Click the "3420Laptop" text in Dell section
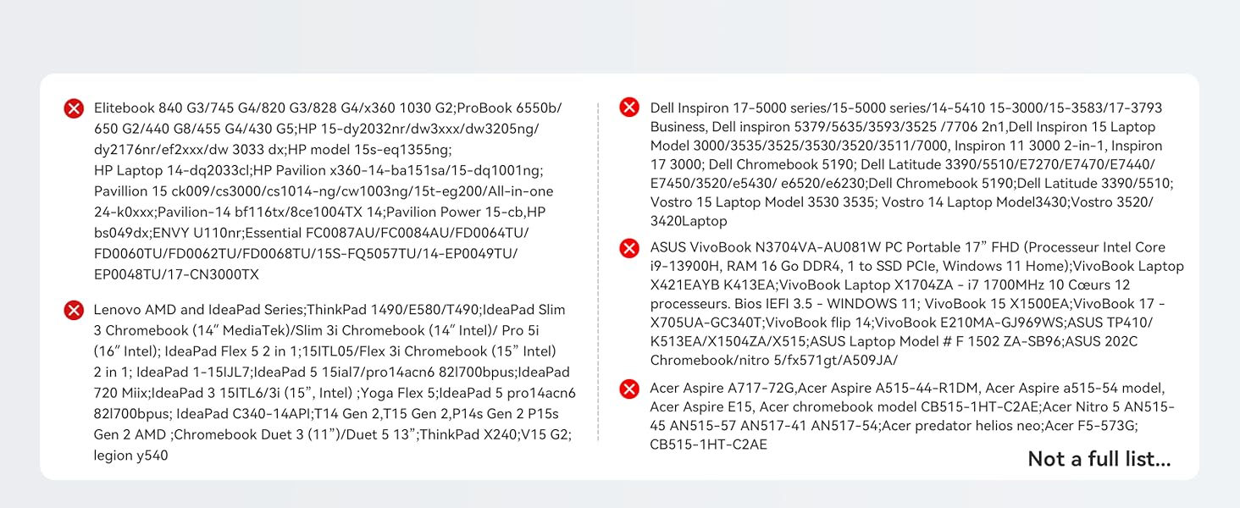1240x508 pixels. (689, 221)
